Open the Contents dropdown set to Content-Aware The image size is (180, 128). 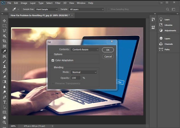pyautogui.click(x=85, y=49)
